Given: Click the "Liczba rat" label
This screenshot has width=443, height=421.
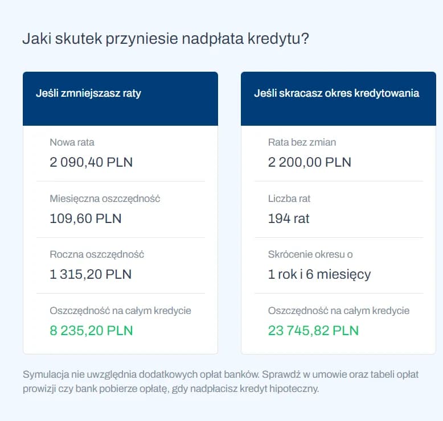Looking at the screenshot, I should pos(289,199).
